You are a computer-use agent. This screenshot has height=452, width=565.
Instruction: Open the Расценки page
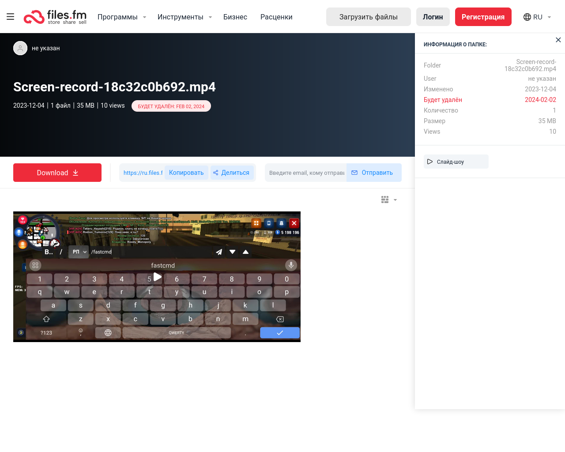276,17
